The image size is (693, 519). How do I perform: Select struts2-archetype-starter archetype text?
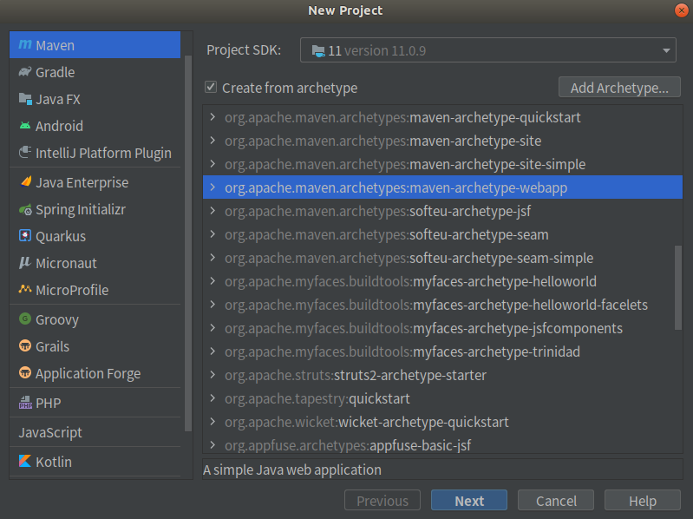tap(356, 375)
